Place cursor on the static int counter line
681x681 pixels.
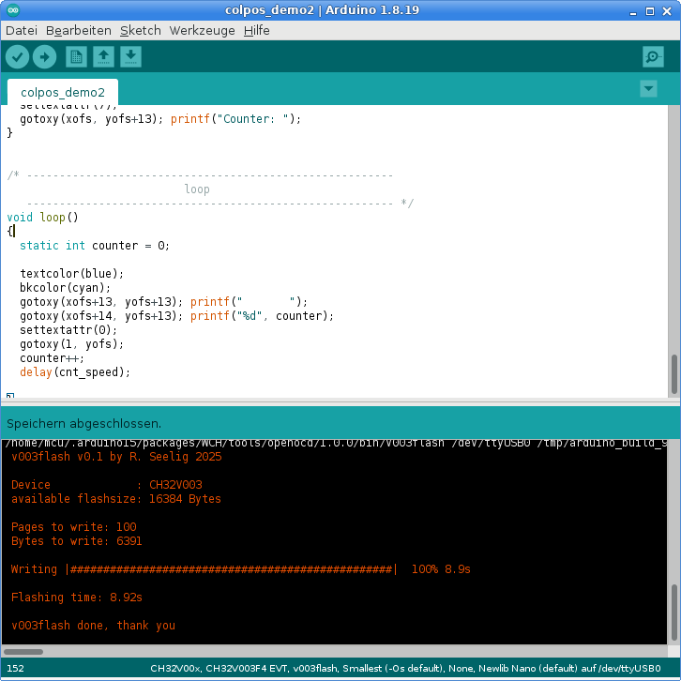point(94,246)
